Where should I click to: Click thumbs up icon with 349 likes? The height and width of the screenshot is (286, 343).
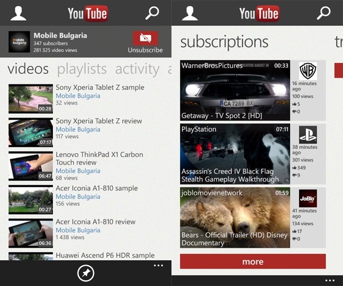pyautogui.click(x=294, y=168)
